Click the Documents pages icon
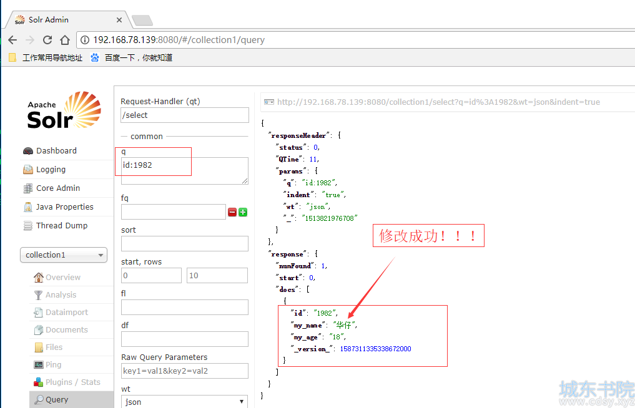Image resolution: width=635 pixels, height=408 pixels. click(39, 330)
